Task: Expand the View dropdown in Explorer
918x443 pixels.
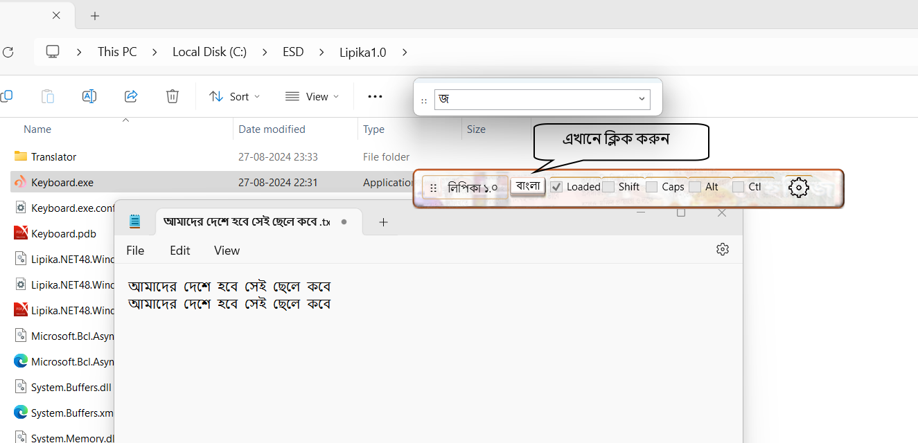Action: pos(312,96)
